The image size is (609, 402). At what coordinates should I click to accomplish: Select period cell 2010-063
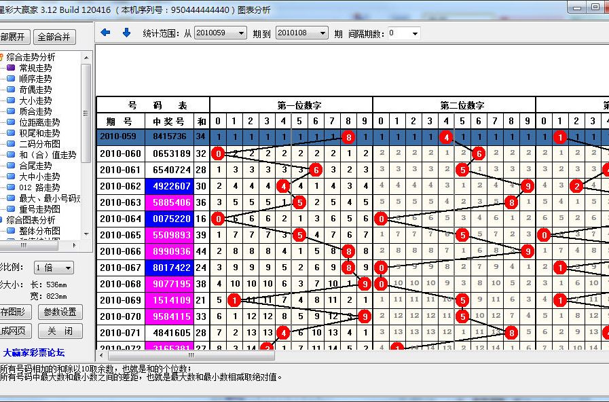click(x=120, y=202)
